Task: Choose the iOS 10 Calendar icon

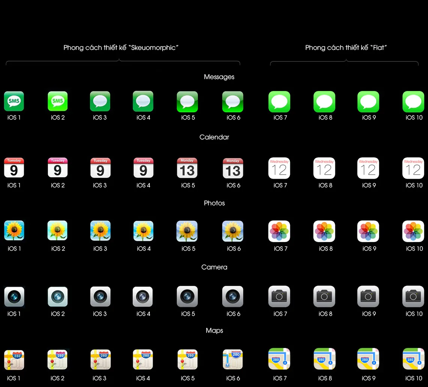Action: (413, 168)
